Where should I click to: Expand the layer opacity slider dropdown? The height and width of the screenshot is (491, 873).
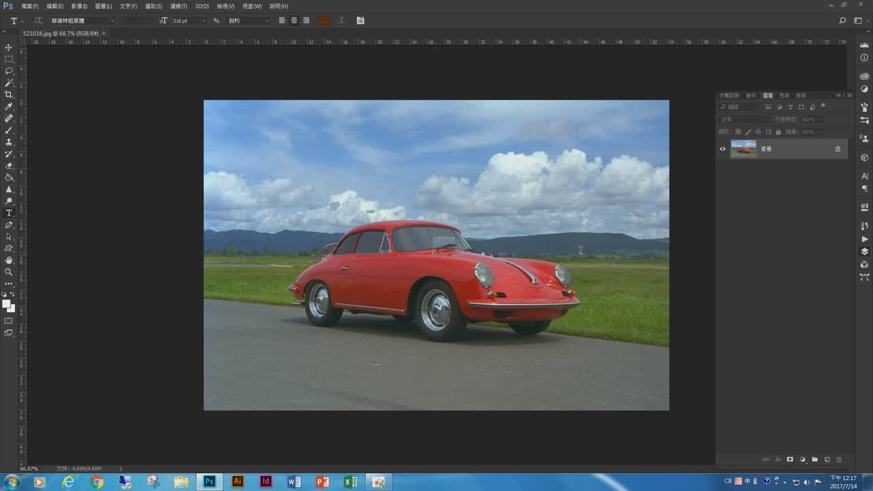820,119
